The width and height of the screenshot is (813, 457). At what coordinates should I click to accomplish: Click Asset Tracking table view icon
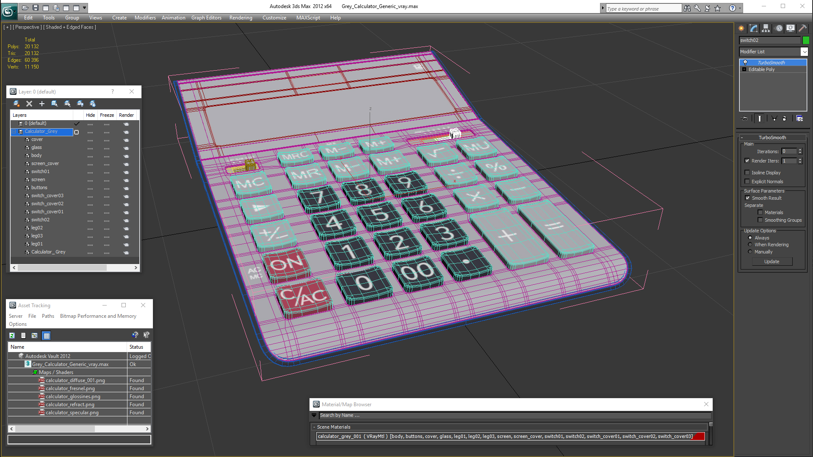pos(47,336)
